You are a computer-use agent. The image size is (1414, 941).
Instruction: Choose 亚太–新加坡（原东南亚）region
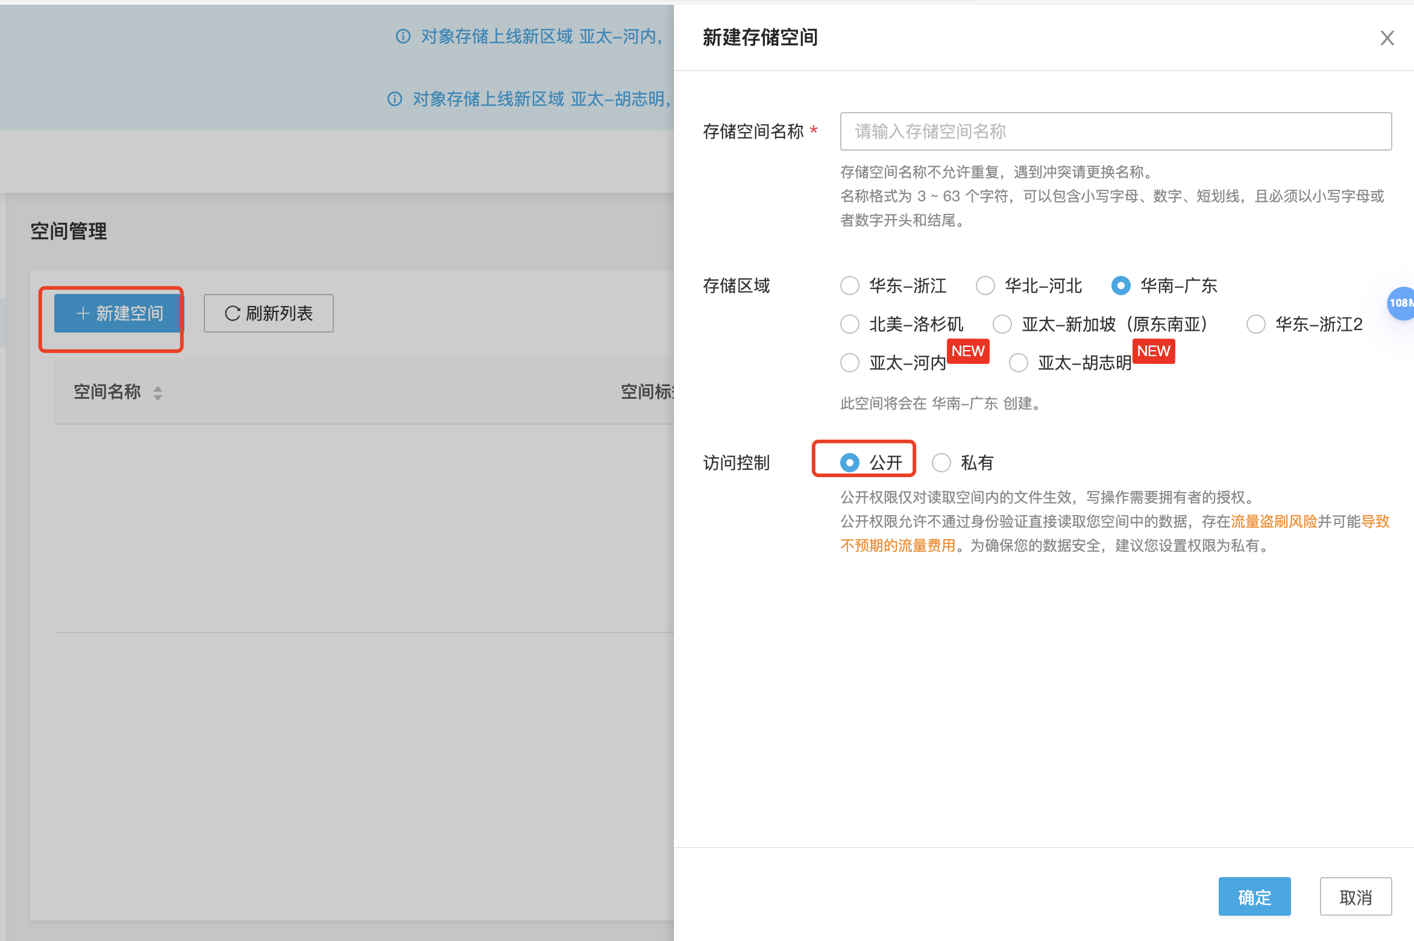(x=1002, y=324)
